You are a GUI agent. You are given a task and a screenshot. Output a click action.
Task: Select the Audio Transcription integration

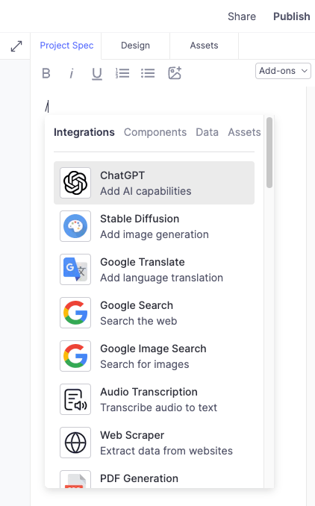[154, 399]
